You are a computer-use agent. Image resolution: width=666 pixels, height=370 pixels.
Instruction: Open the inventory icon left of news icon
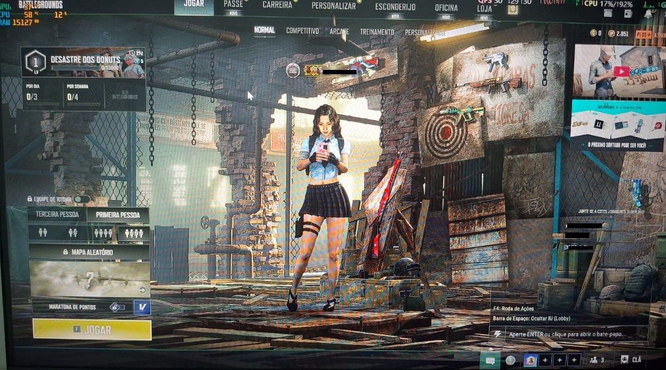tap(608, 13)
